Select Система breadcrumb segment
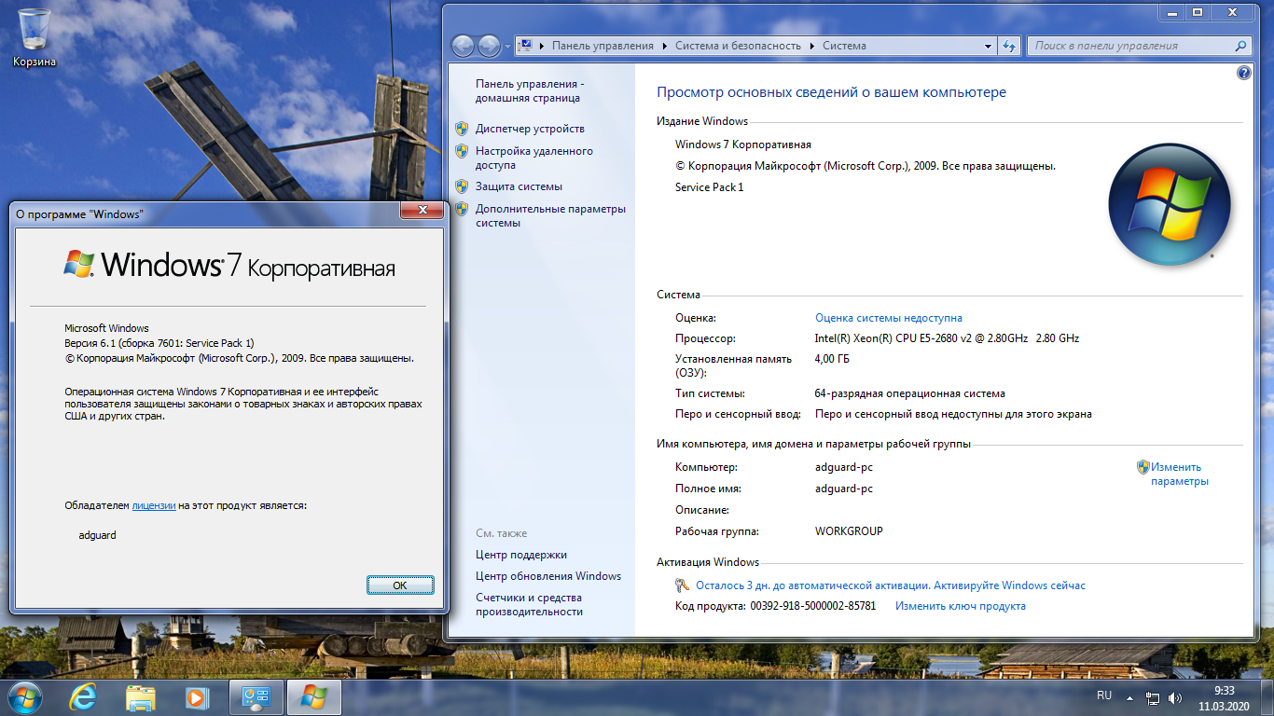This screenshot has width=1274, height=716. [x=844, y=46]
